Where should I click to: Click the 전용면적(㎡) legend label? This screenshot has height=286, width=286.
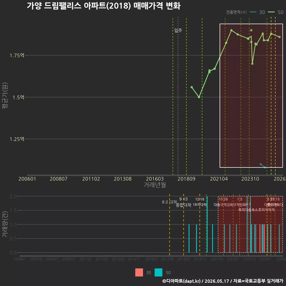236,12
